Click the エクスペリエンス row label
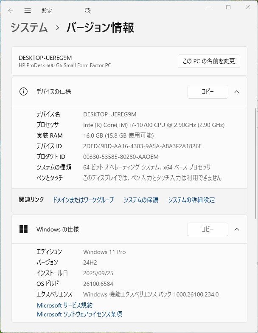258x333 pixels. tap(54, 295)
